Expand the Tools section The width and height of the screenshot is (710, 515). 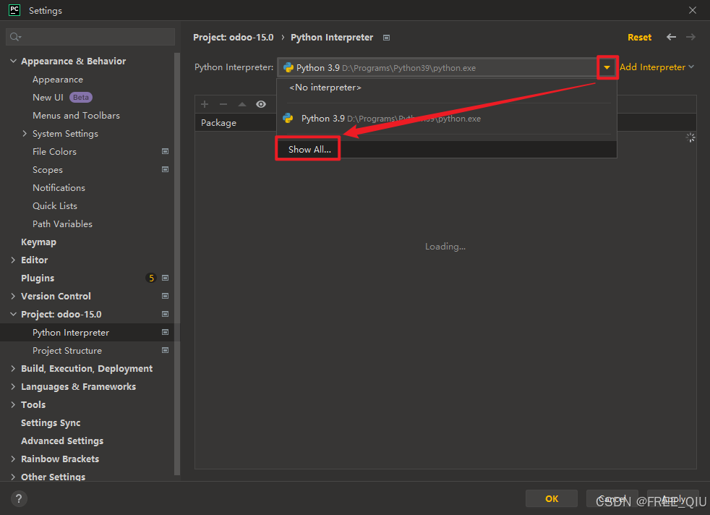(13, 404)
